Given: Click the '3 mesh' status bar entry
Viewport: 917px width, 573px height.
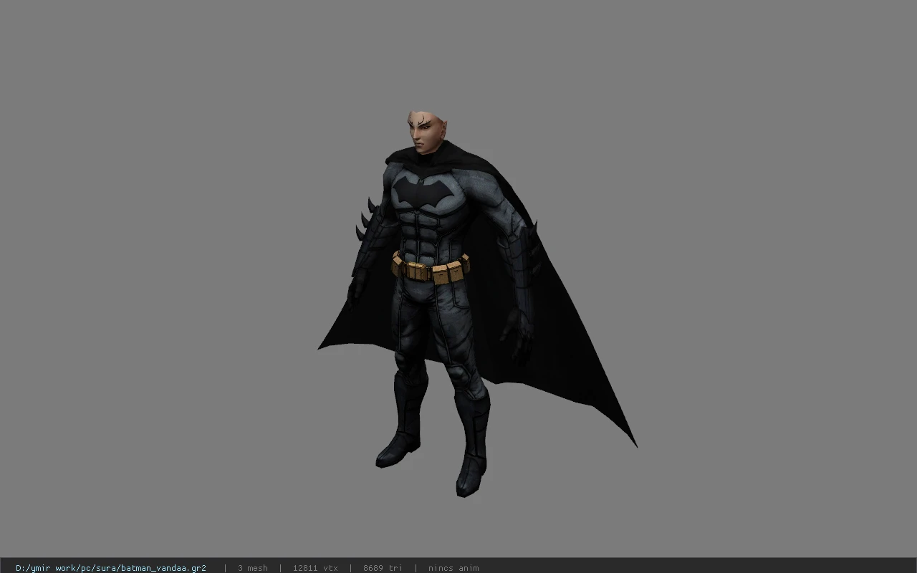Looking at the screenshot, I should point(253,568).
